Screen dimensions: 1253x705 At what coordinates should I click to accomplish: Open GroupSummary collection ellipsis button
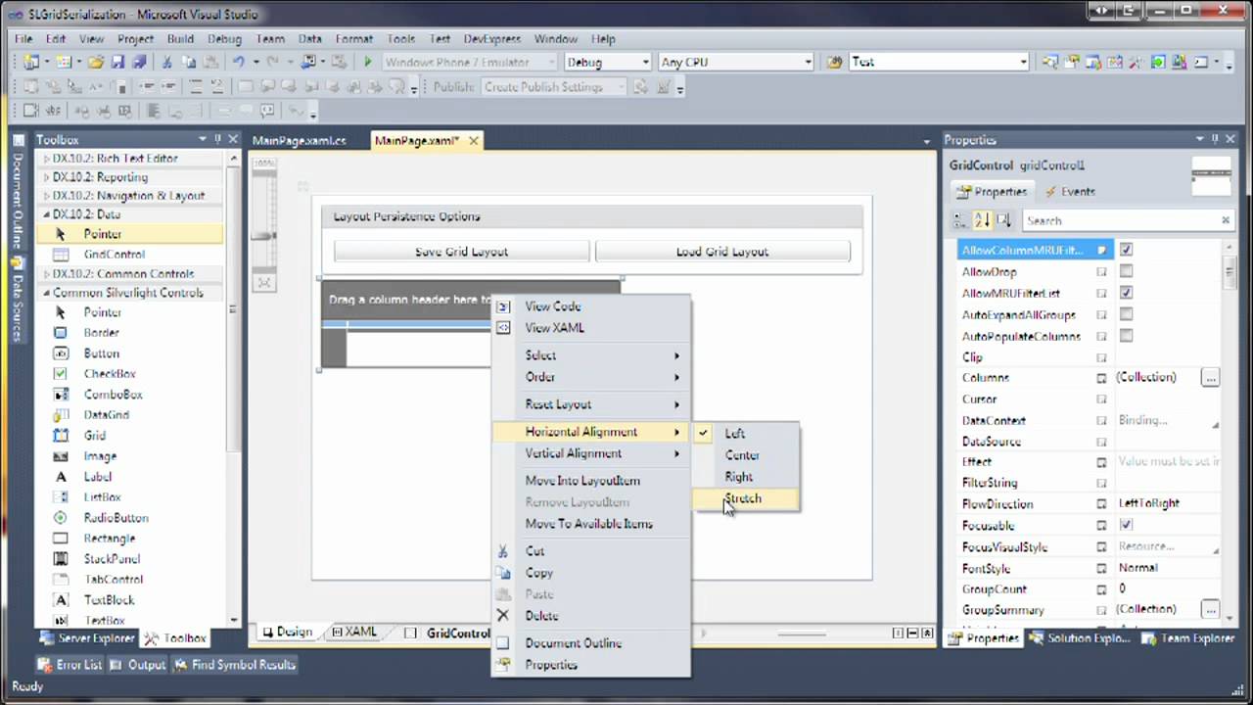pyautogui.click(x=1210, y=610)
